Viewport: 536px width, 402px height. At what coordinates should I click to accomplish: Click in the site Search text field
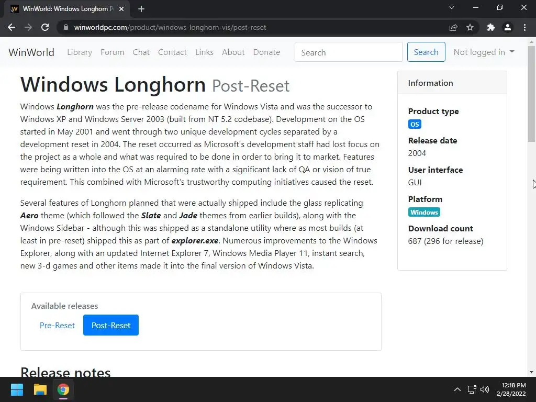coord(349,52)
